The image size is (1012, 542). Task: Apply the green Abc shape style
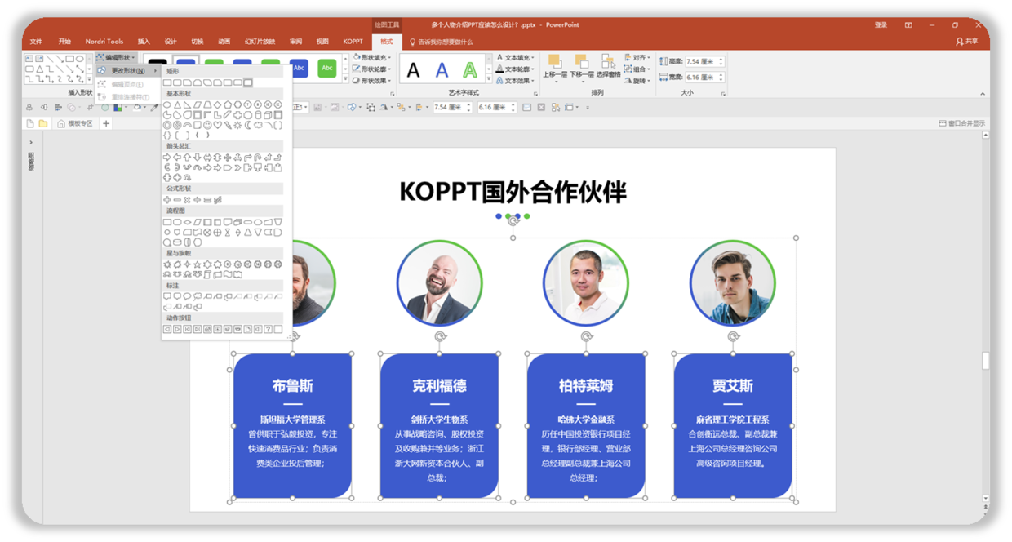327,68
